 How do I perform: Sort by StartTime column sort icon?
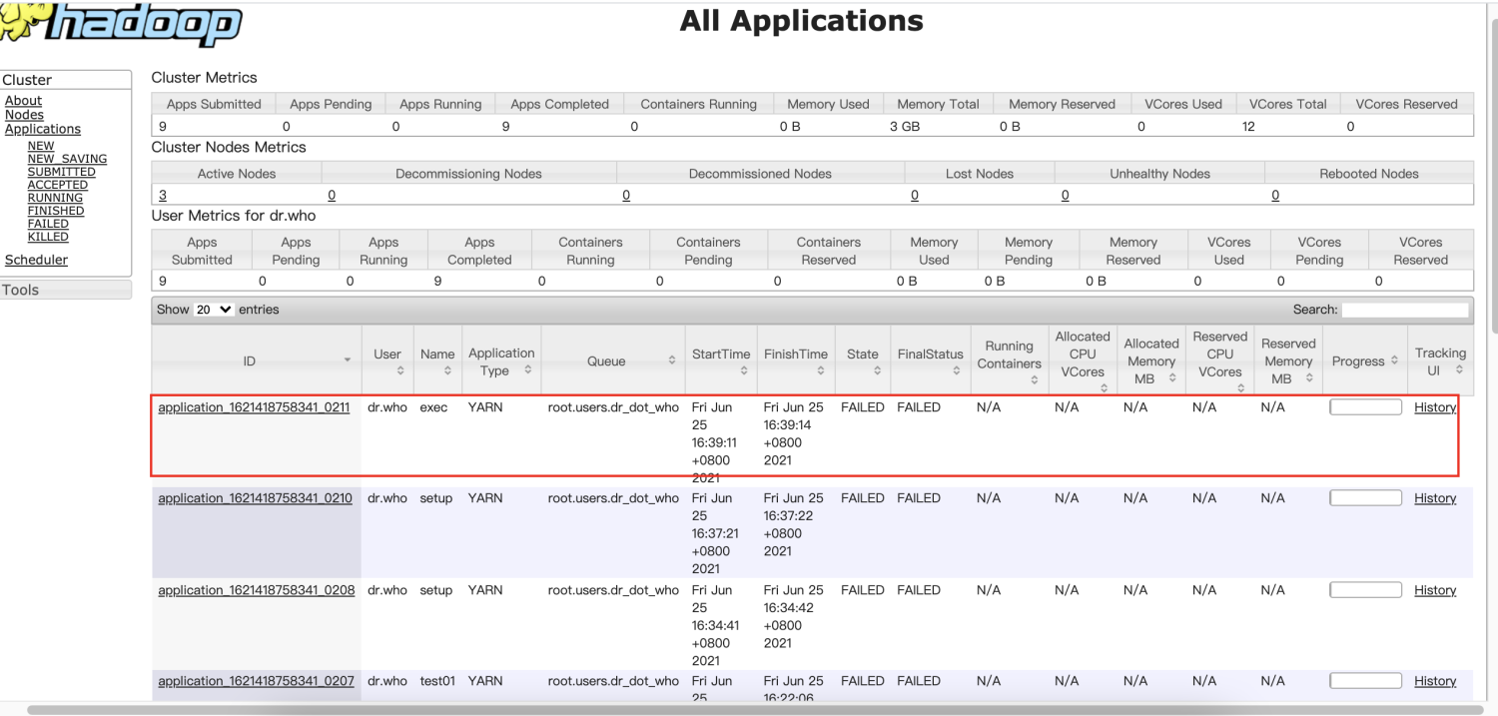point(744,371)
